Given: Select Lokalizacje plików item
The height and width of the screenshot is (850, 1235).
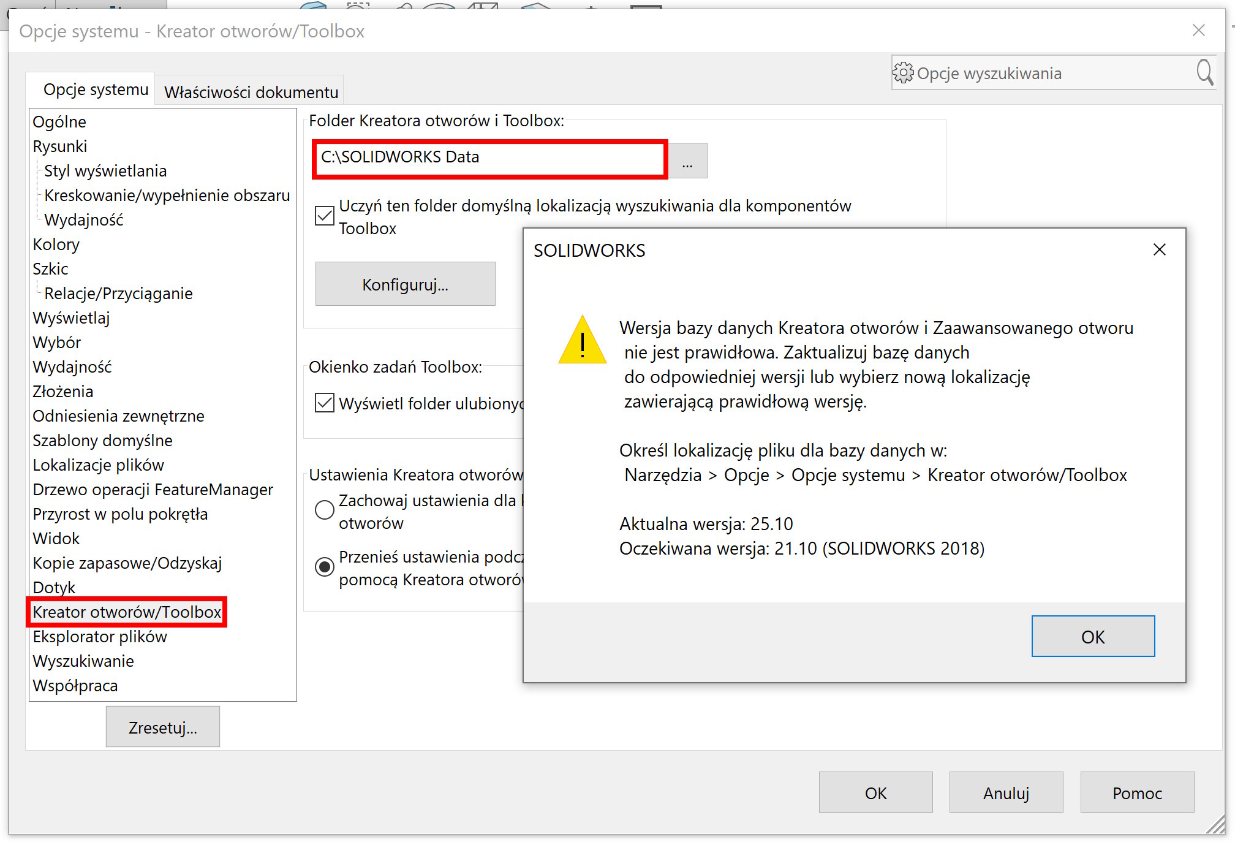Looking at the screenshot, I should coord(99,465).
